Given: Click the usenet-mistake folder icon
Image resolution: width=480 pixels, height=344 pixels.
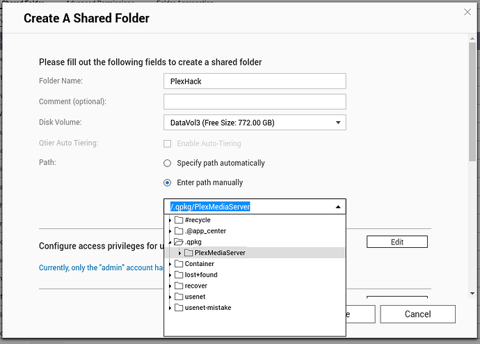Looking at the screenshot, I should point(179,308).
